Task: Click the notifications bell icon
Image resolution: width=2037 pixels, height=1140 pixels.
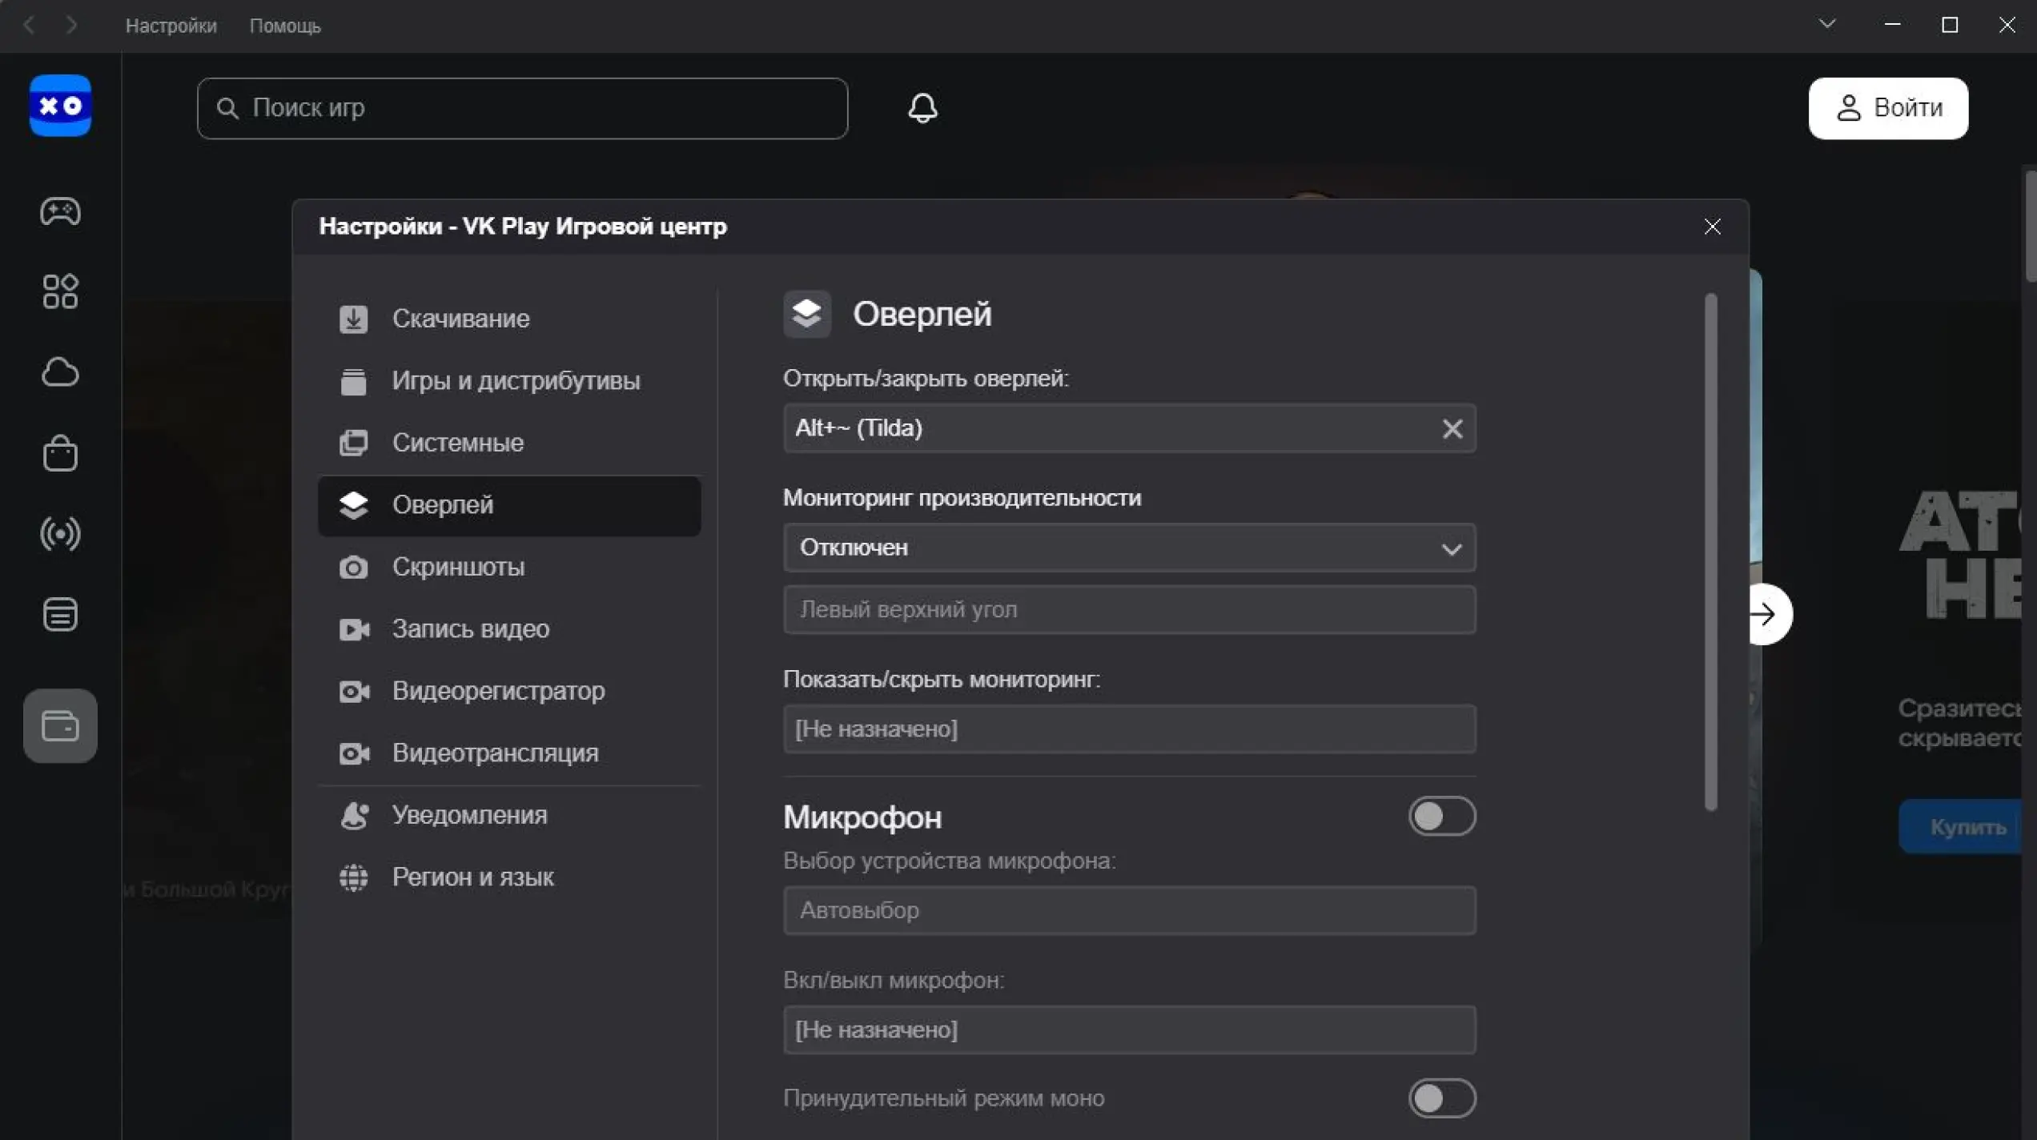Action: [922, 108]
